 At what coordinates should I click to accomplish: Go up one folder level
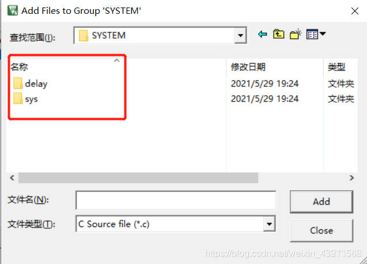point(278,34)
